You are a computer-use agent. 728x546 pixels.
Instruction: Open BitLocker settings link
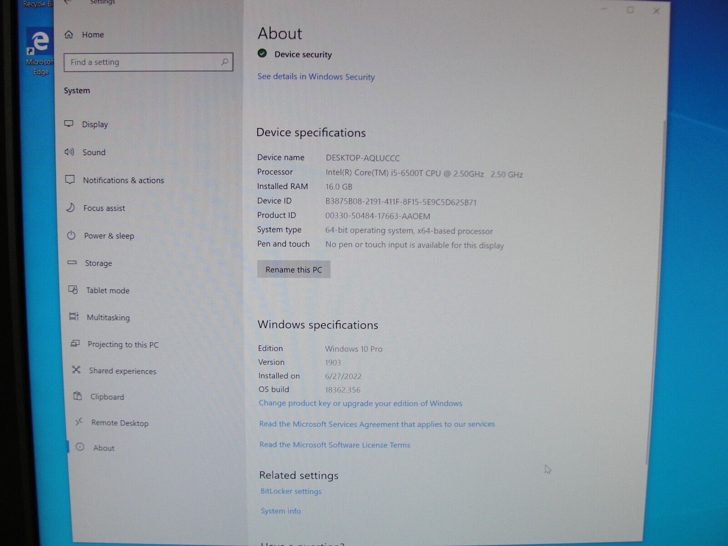tap(291, 491)
